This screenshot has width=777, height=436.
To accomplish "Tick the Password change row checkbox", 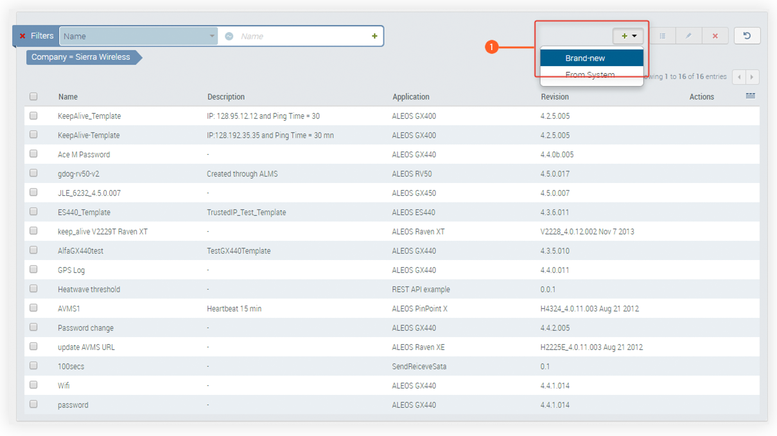I will coord(33,327).
